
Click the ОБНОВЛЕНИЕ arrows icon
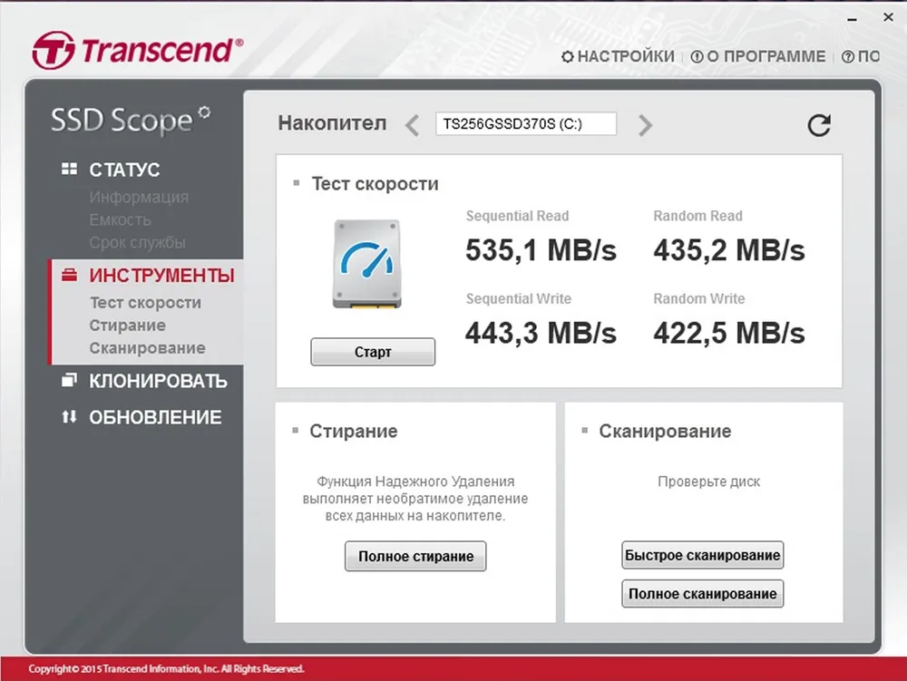(70, 416)
